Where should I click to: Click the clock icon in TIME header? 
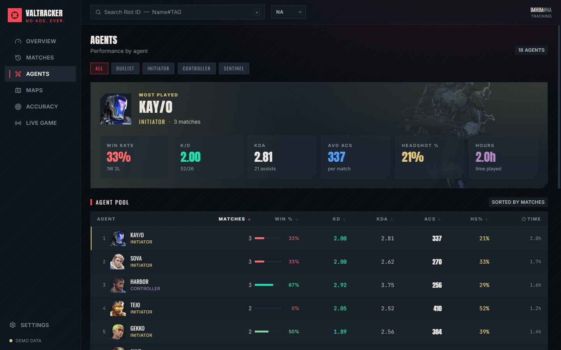pos(524,219)
